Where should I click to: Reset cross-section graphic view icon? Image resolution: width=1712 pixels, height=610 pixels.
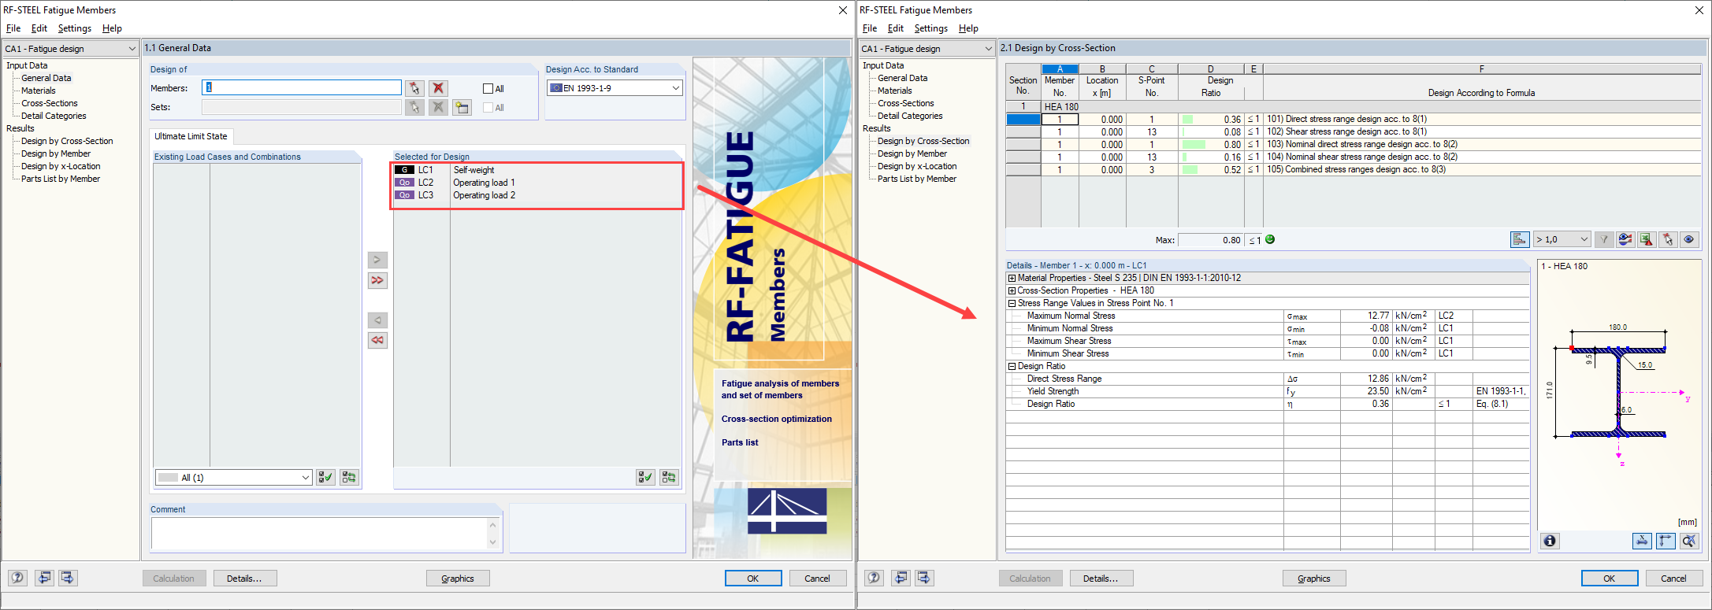pyautogui.click(x=1688, y=541)
